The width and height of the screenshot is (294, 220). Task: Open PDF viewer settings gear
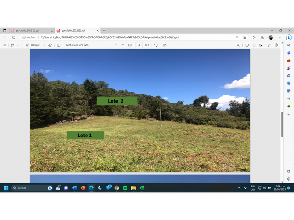(276, 45)
